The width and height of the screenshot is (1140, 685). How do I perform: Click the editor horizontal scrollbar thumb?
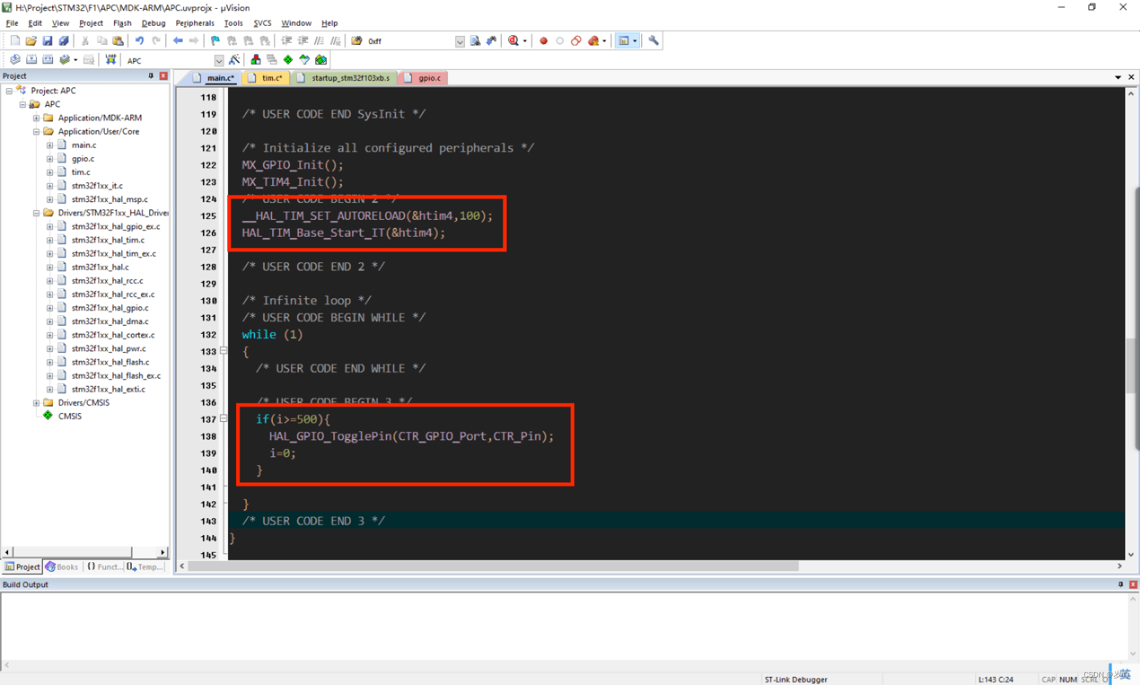point(493,566)
